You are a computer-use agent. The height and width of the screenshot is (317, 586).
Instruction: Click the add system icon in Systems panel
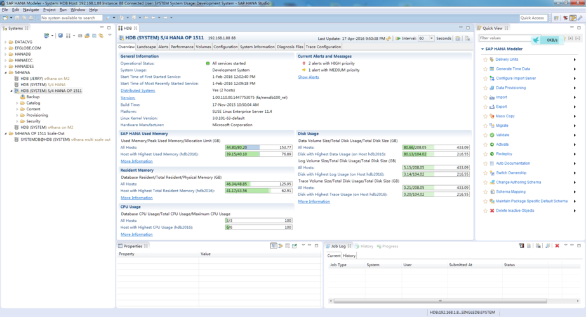[46, 36]
